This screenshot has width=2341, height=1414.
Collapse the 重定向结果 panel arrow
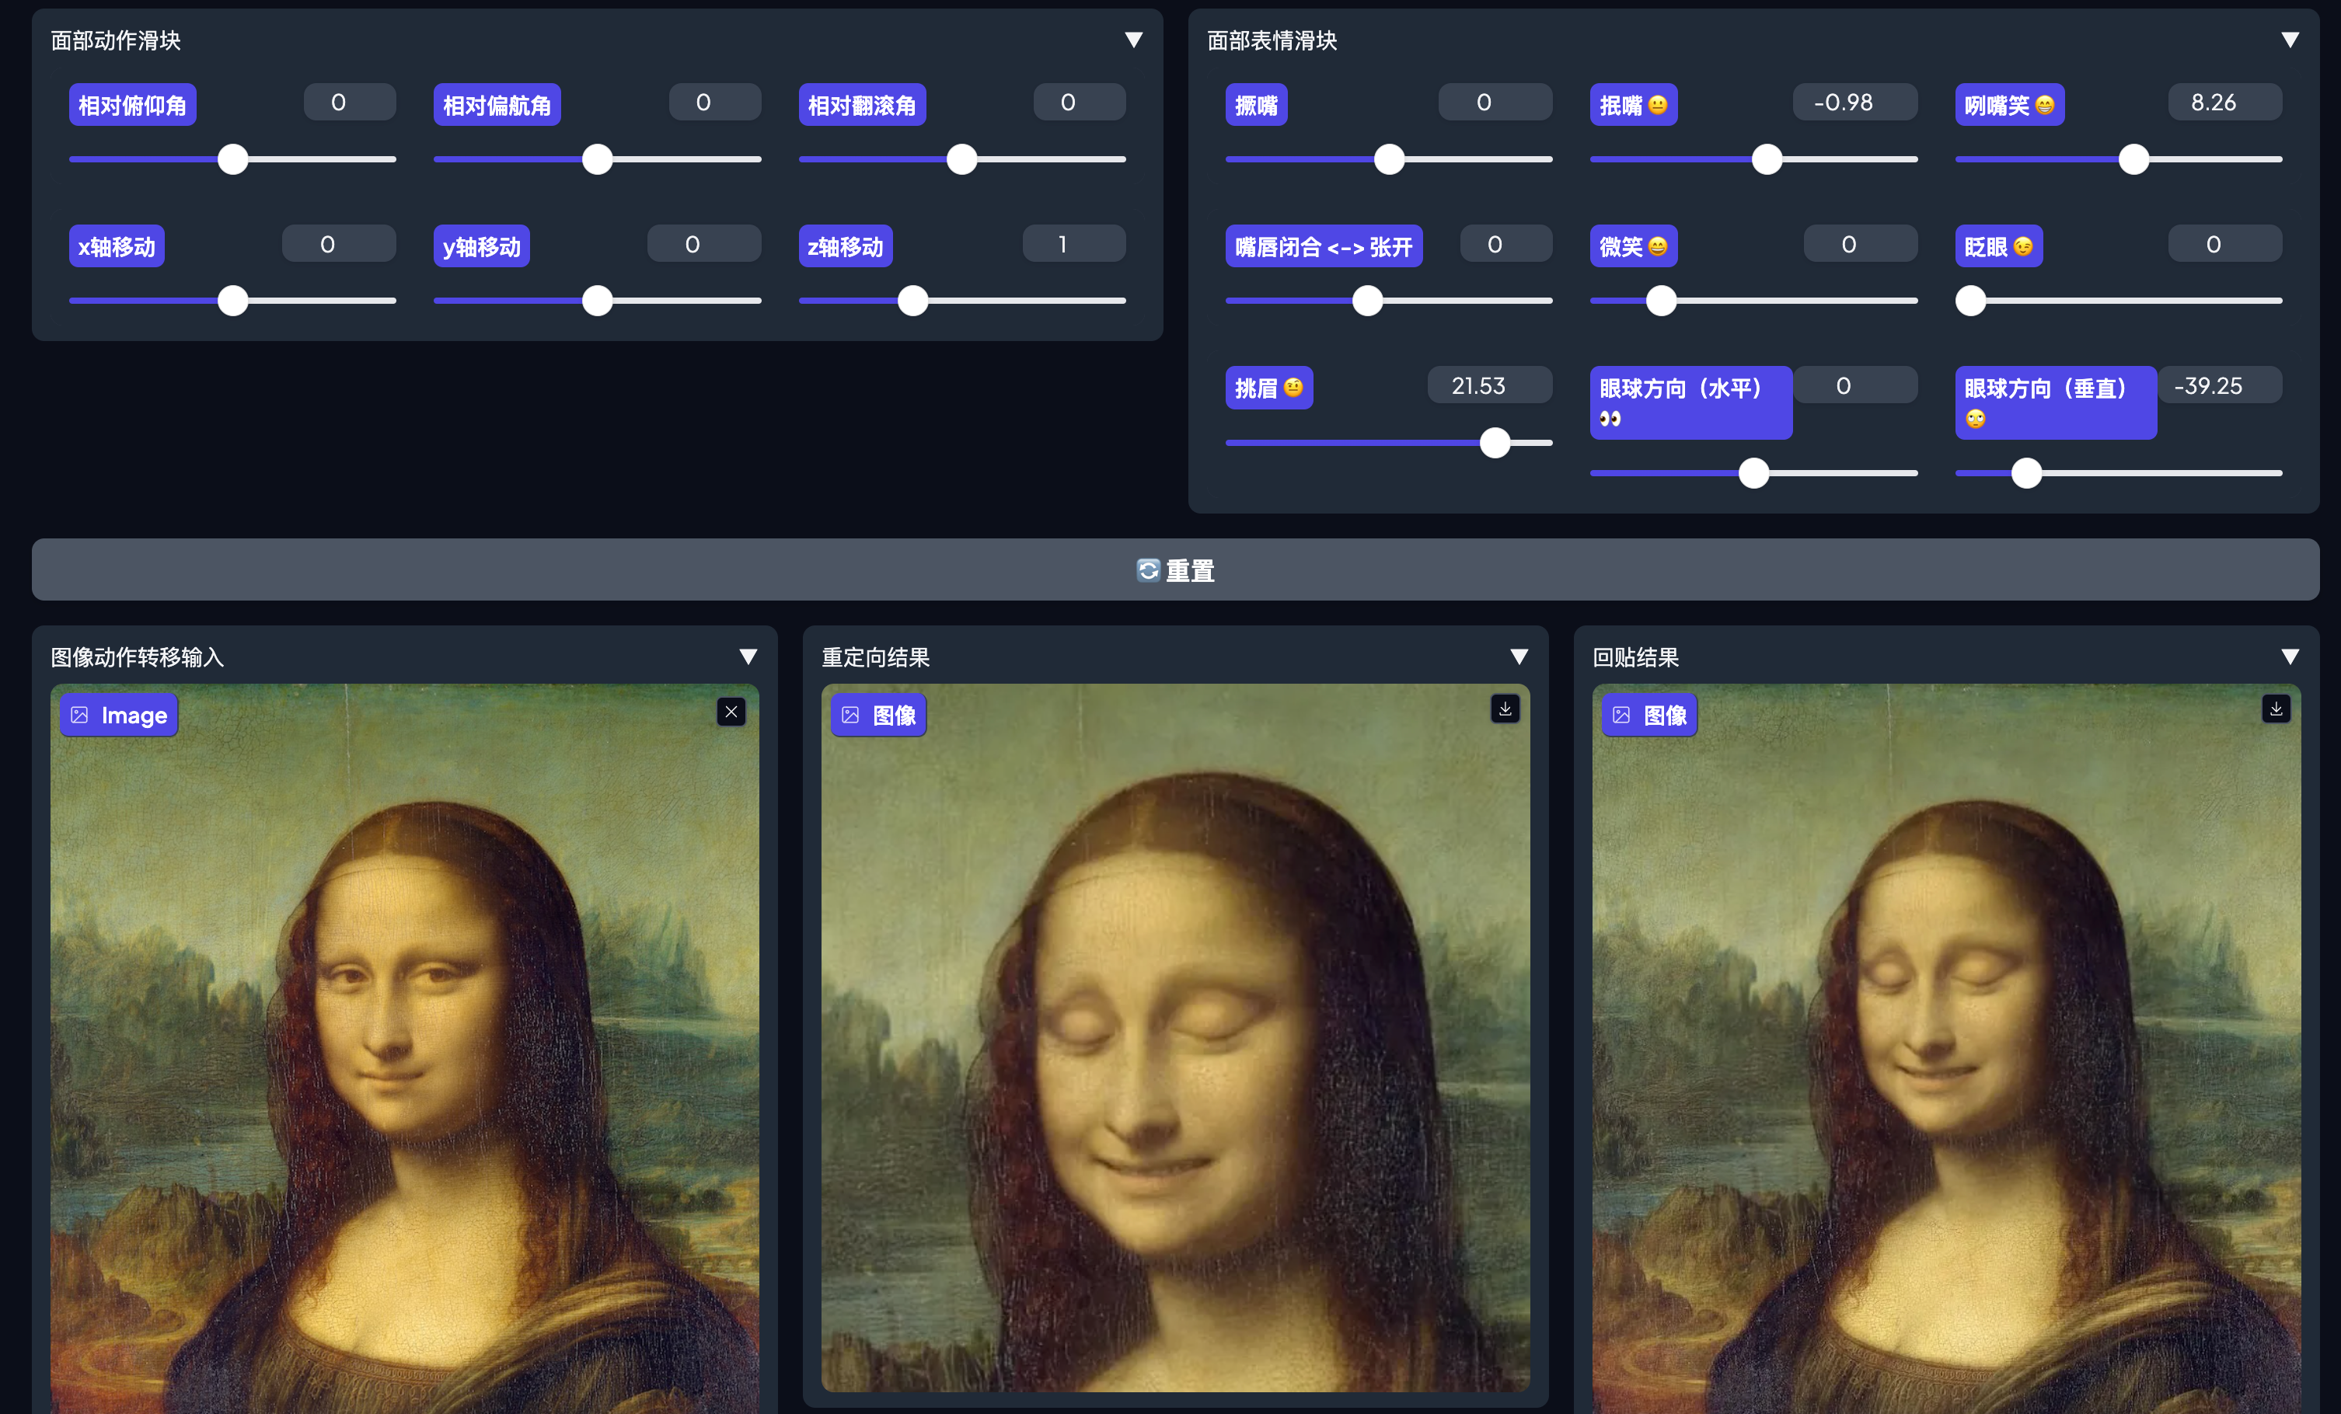click(1518, 656)
